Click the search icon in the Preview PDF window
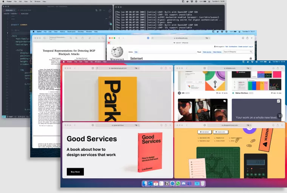 (x=103, y=38)
